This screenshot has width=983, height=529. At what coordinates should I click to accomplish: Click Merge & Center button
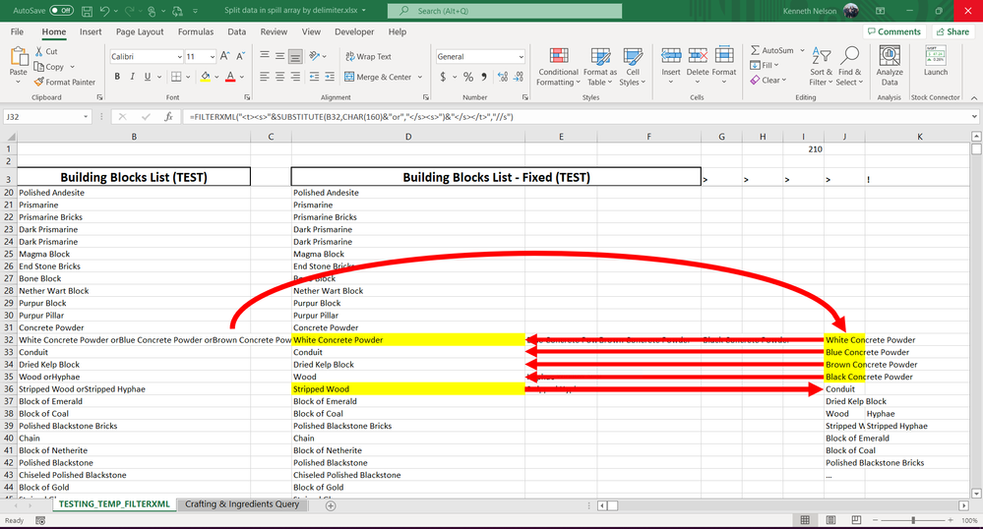tap(378, 77)
